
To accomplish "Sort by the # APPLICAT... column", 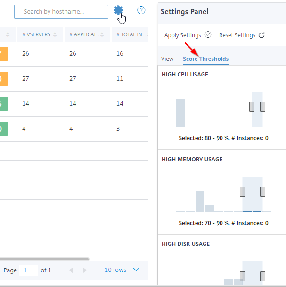I will pyautogui.click(x=87, y=34).
